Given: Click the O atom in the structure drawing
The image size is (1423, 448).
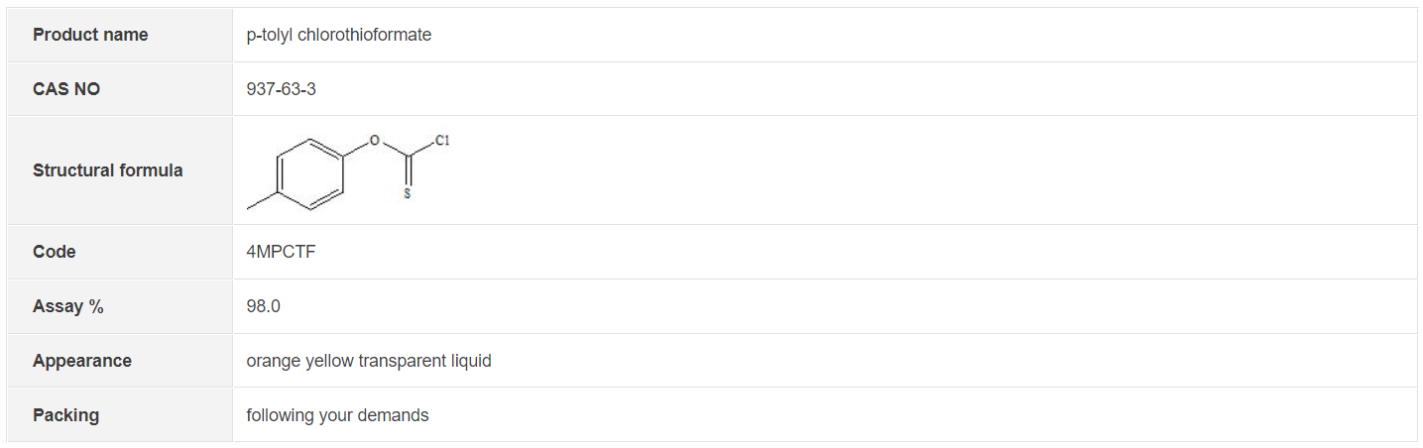Looking at the screenshot, I should click(374, 141).
